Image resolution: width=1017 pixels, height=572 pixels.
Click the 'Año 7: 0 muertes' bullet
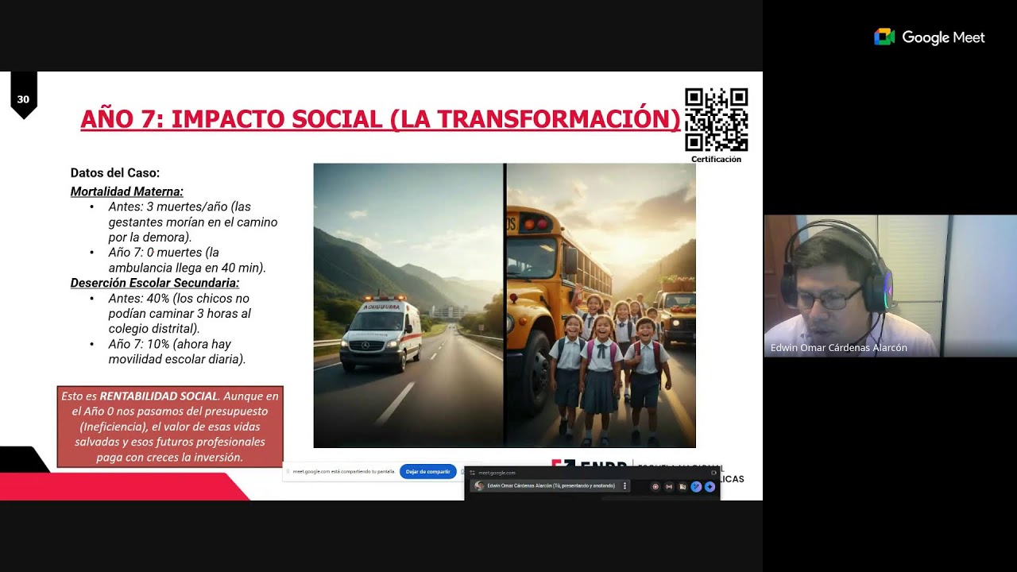[x=187, y=260]
